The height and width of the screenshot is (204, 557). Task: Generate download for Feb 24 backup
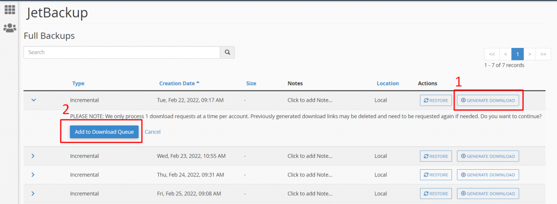488,175
